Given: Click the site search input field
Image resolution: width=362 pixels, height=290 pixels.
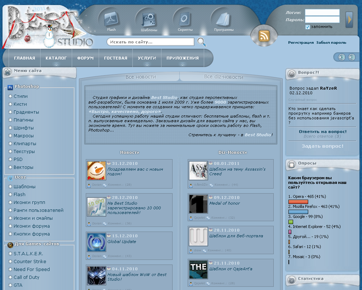Looking at the screenshot, I should 150,42.
